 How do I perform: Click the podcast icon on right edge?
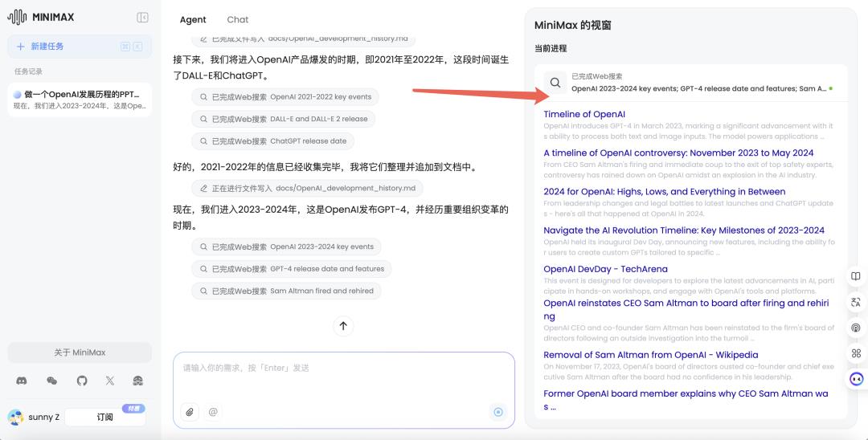click(x=856, y=328)
